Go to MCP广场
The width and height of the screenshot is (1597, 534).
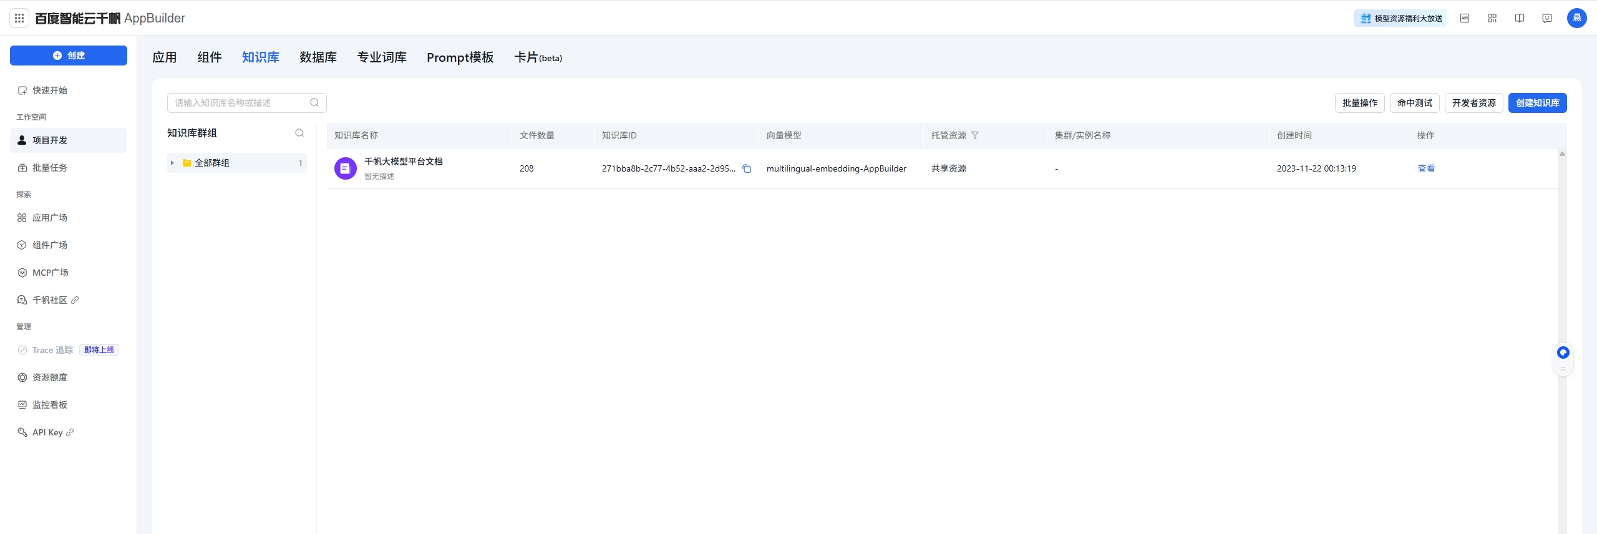point(69,273)
